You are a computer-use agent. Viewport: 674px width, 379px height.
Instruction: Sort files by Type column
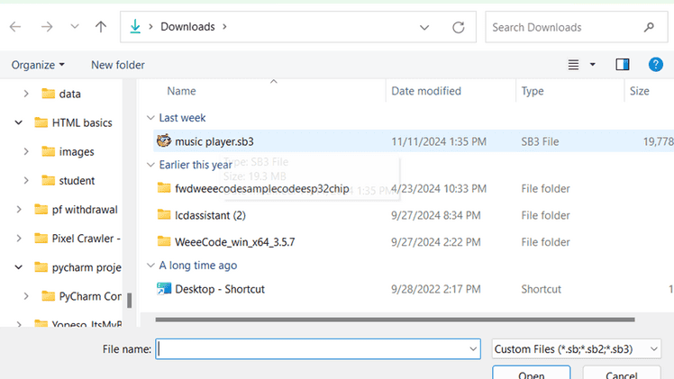tap(533, 91)
